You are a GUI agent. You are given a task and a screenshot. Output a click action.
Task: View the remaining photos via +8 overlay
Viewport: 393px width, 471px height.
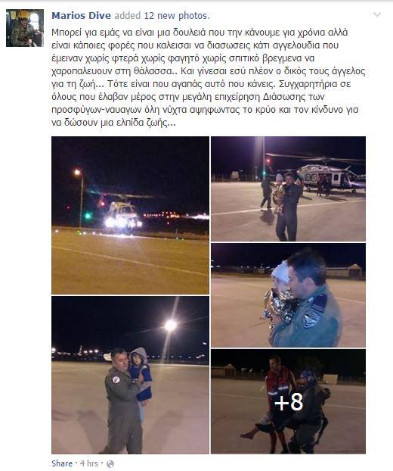[288, 401]
